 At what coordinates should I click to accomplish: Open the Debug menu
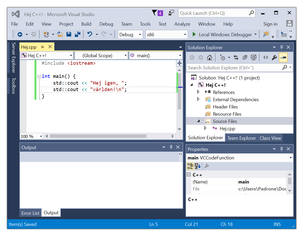[106, 24]
